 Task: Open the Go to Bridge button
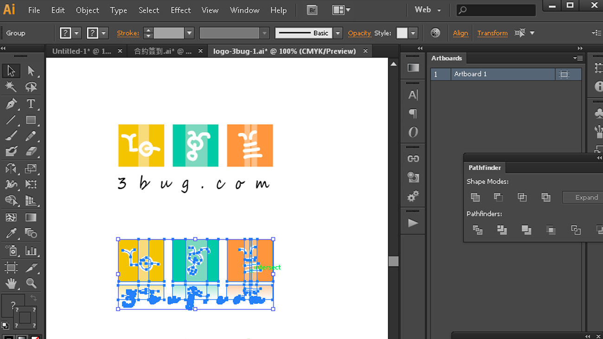(x=312, y=10)
